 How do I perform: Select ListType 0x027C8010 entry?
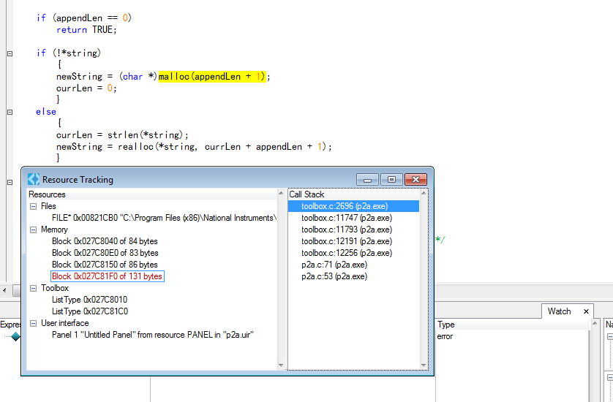coord(89,300)
